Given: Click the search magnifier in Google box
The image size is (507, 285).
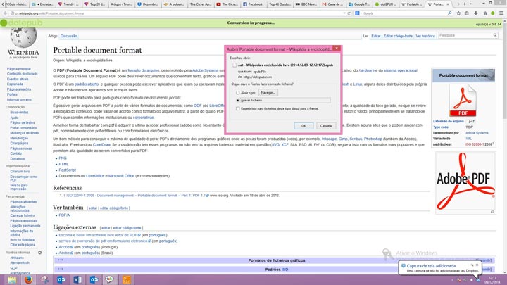Looking at the screenshot, I should [449, 13].
